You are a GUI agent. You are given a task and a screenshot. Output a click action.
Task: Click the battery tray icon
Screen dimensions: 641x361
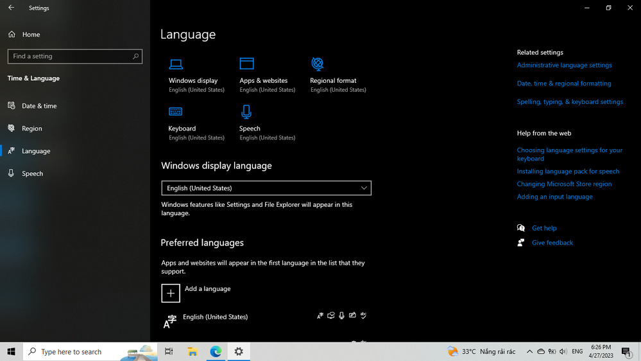tap(552, 351)
